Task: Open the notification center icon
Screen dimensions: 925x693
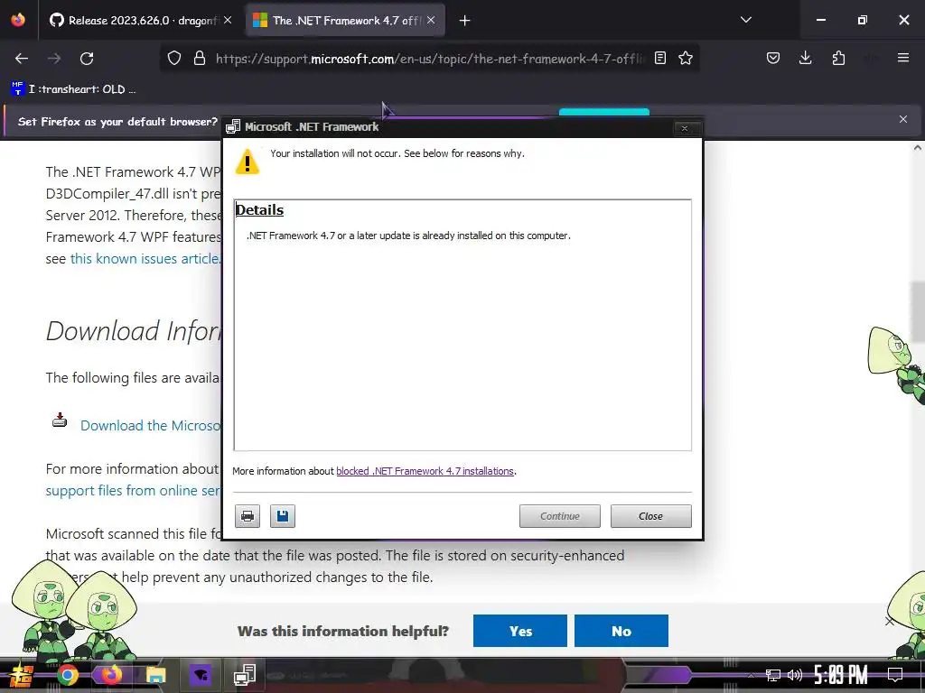Action: point(895,675)
